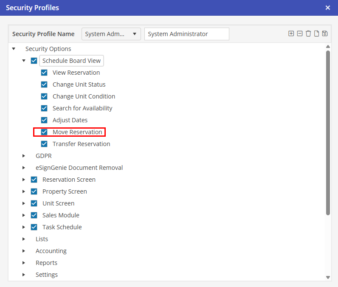Expand the GDPR tree node

(24, 156)
